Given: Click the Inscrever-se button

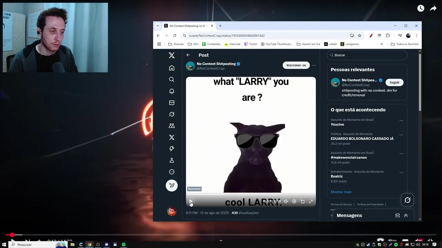Looking at the screenshot, I should point(296,65).
